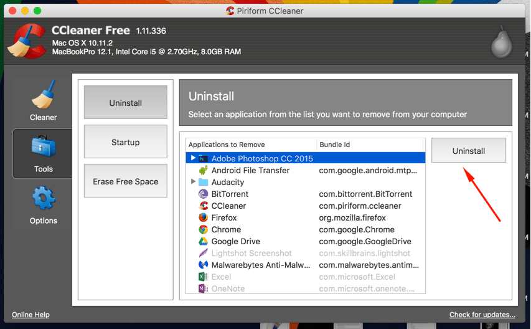Click the Malwarebytes icon in list
The image size is (531, 329).
pos(203,265)
